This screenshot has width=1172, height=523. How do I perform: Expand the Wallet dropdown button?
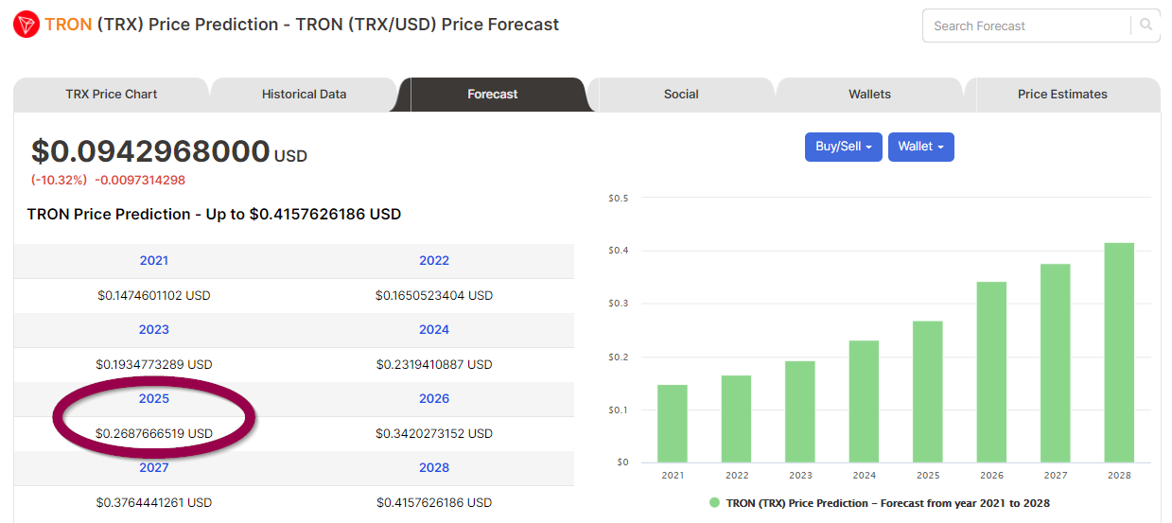(x=921, y=147)
